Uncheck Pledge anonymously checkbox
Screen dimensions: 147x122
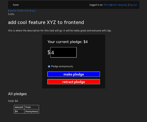pos(49,66)
